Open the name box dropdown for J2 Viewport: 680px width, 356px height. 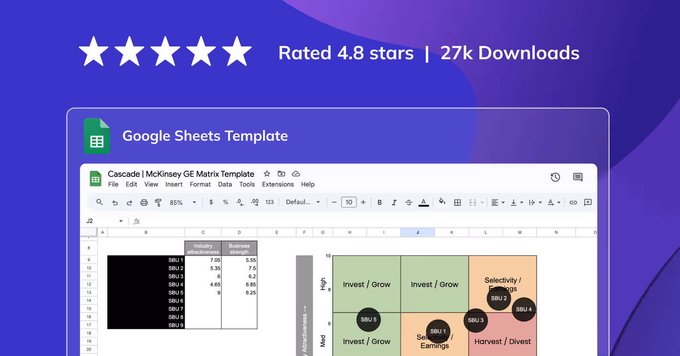(x=121, y=221)
